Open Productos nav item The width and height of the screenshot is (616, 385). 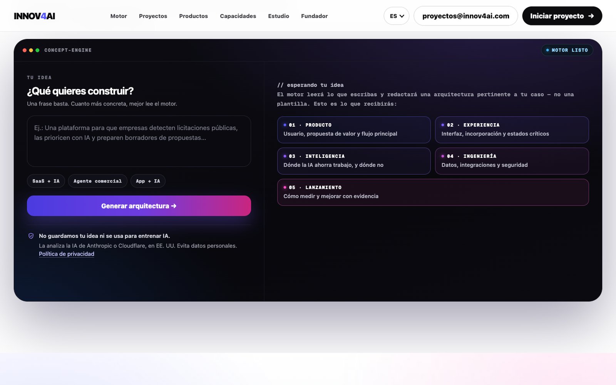tap(193, 16)
